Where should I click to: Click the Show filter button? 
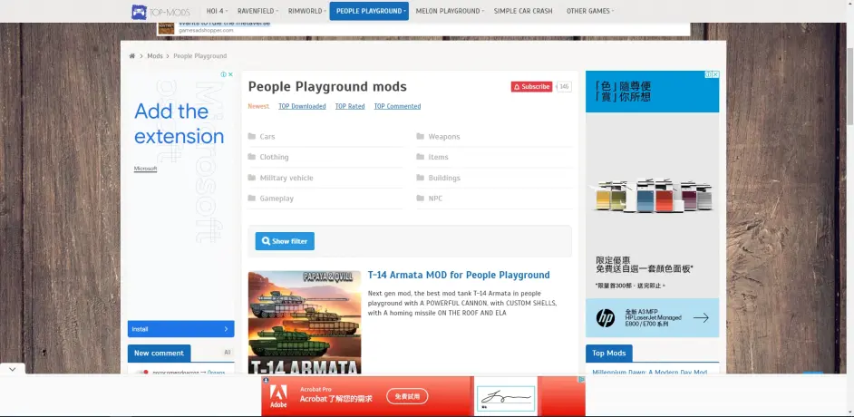click(285, 241)
